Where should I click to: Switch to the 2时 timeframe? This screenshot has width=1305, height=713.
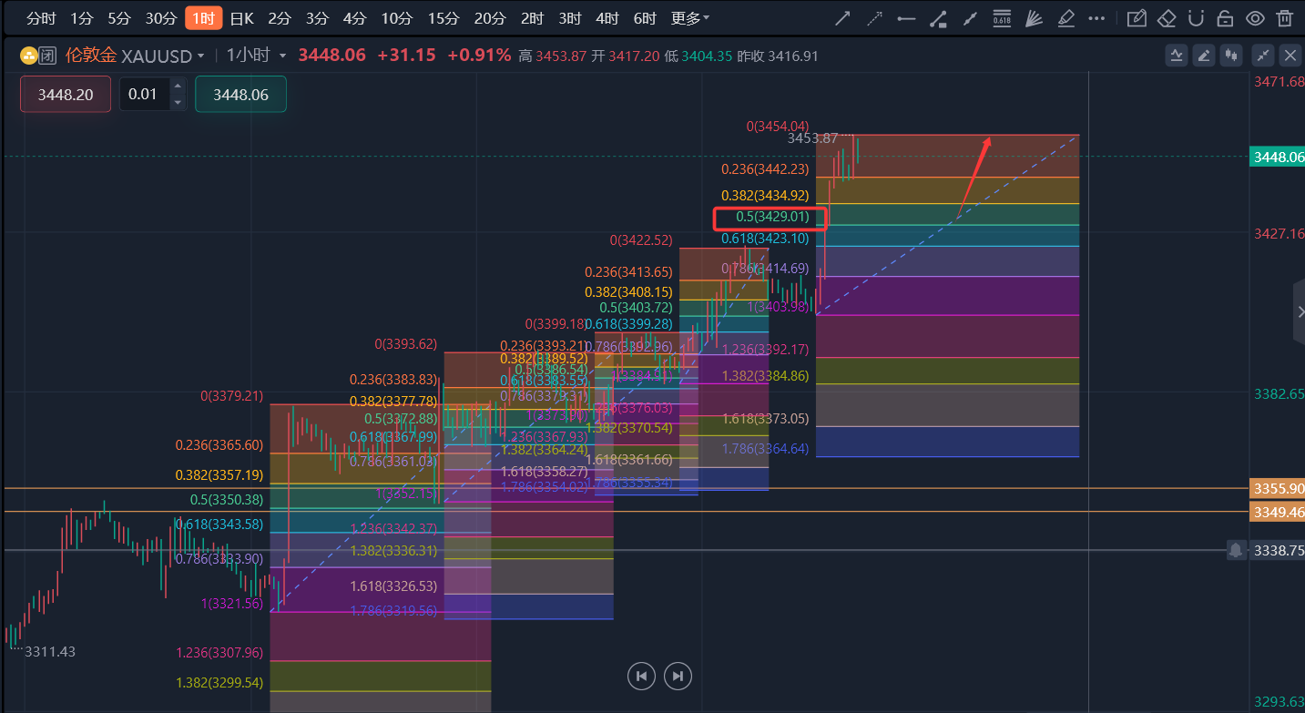(x=532, y=18)
